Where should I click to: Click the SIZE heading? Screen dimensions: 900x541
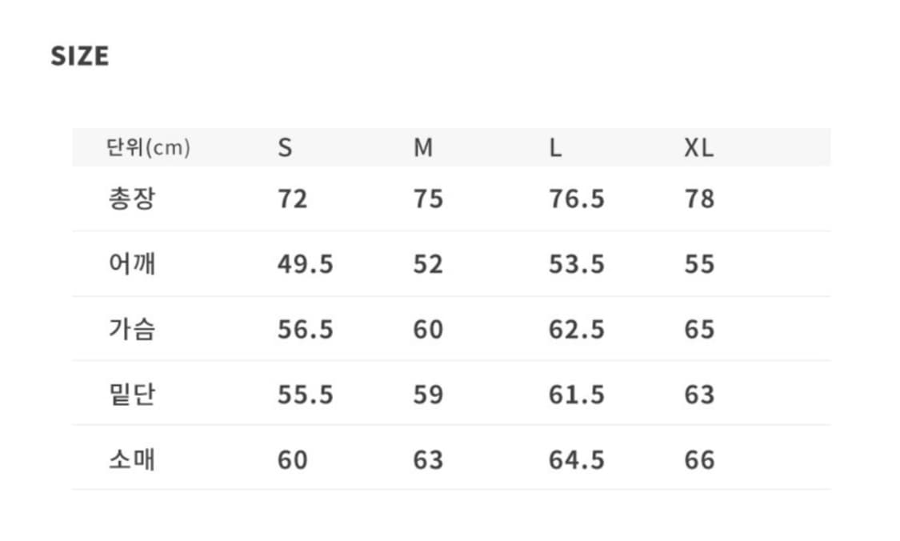pos(79,56)
